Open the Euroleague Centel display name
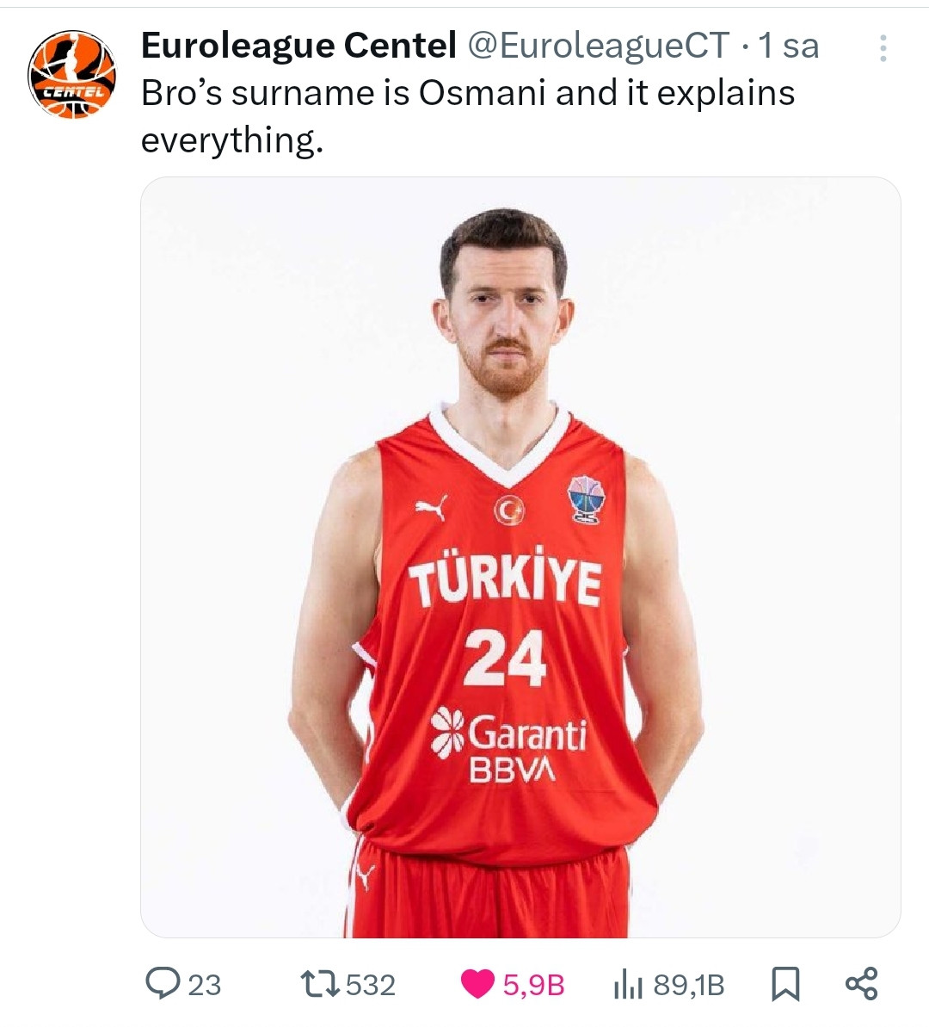929x1027 pixels. coord(298,46)
